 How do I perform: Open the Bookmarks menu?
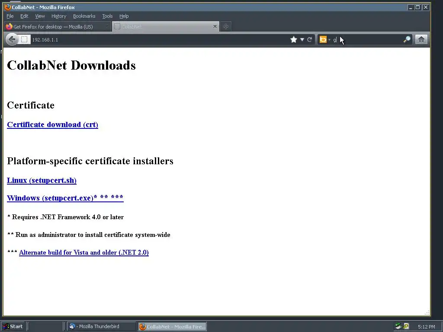[x=84, y=16]
